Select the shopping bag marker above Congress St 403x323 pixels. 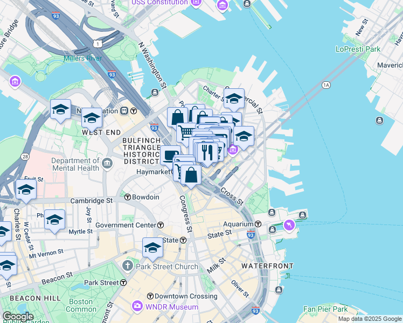191,177
